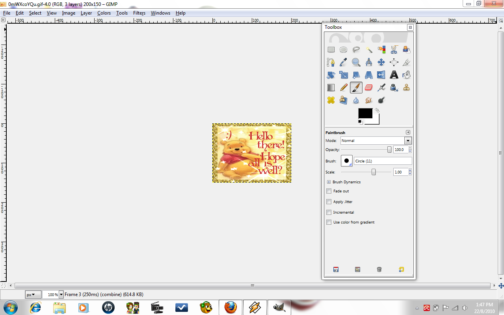The image size is (504, 315).
Task: Select the Heal tool
Action: pyautogui.click(x=331, y=100)
